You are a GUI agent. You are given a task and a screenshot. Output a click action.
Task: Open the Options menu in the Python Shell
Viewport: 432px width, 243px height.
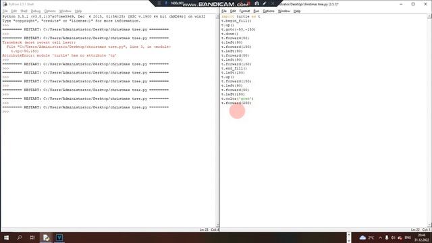(x=50, y=11)
